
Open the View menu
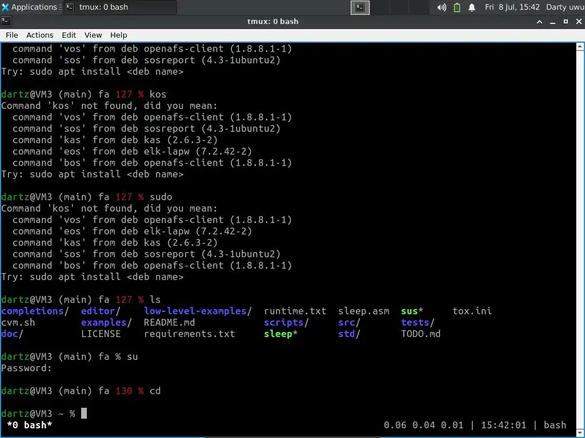[93, 35]
